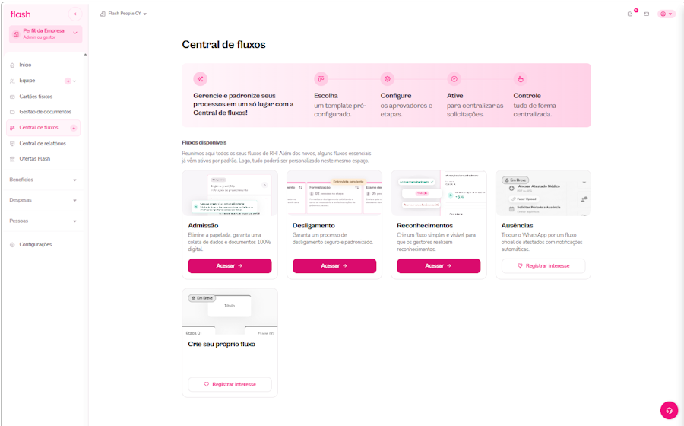Open the tasks checklist icon in header
684x426 pixels.
pyautogui.click(x=630, y=14)
